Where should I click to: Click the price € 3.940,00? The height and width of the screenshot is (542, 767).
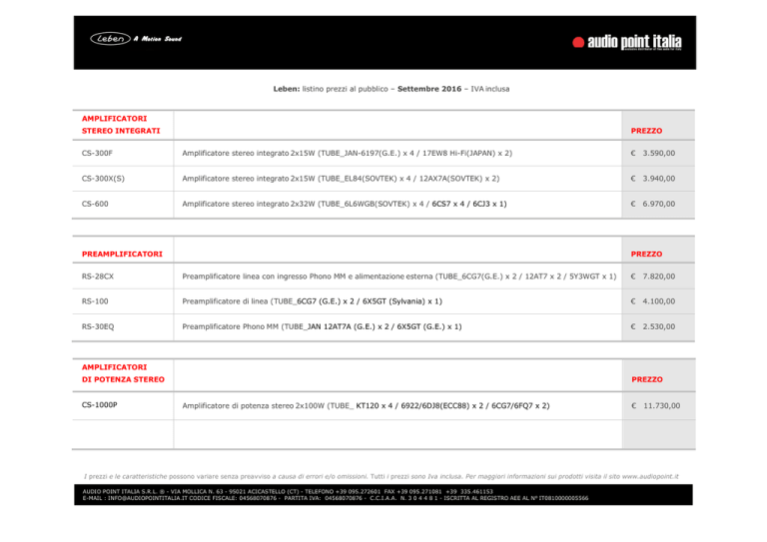point(652,179)
